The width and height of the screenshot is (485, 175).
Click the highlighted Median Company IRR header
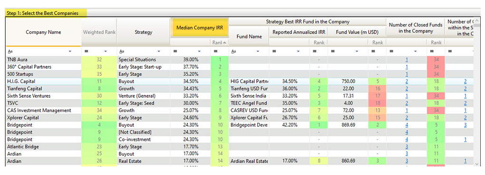[200, 28]
